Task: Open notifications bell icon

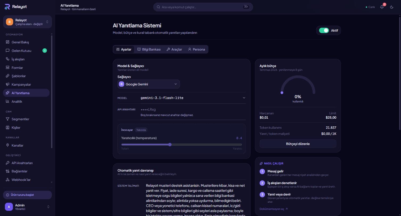Action: coord(382,7)
